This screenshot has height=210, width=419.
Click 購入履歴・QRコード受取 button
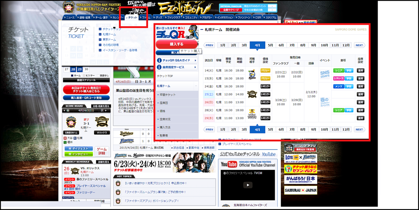click(x=86, y=98)
